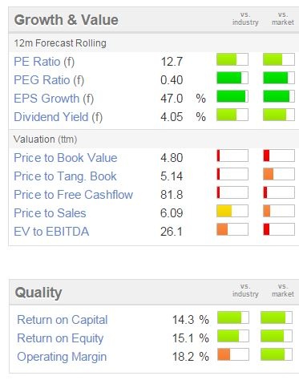Click the EPS Growth (f) link
This screenshot has width=299, height=384.
coord(54,99)
